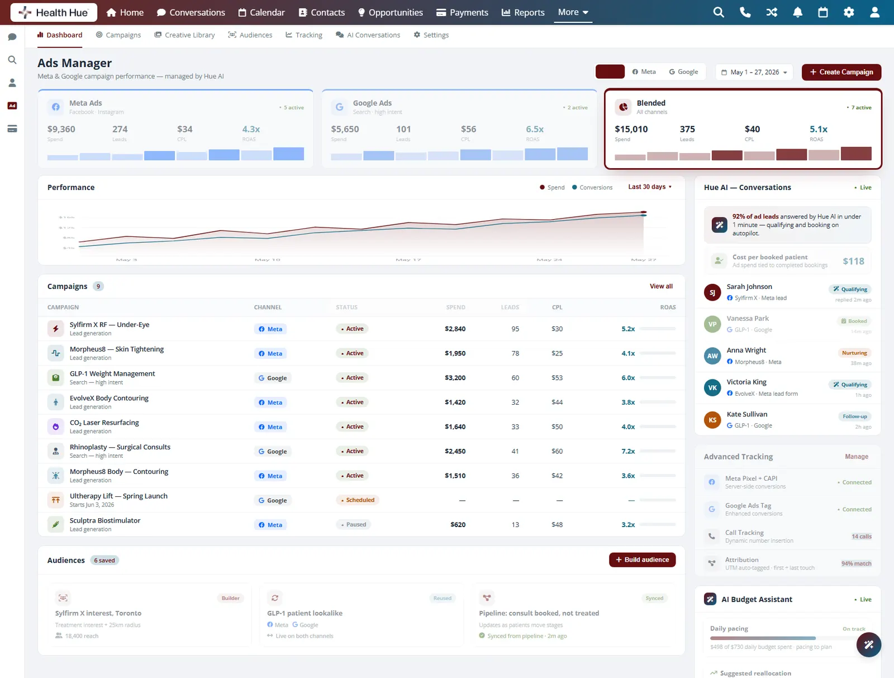The width and height of the screenshot is (894, 678).
Task: Open chat icon in left sidebar
Action: [12, 37]
